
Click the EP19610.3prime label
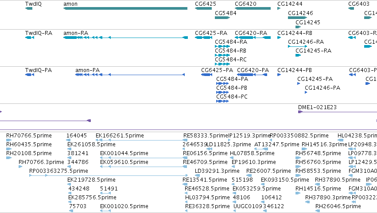coord(254,162)
